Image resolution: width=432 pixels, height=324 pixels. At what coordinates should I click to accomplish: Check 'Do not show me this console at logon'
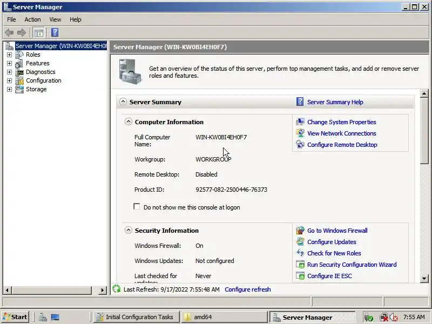(x=137, y=207)
